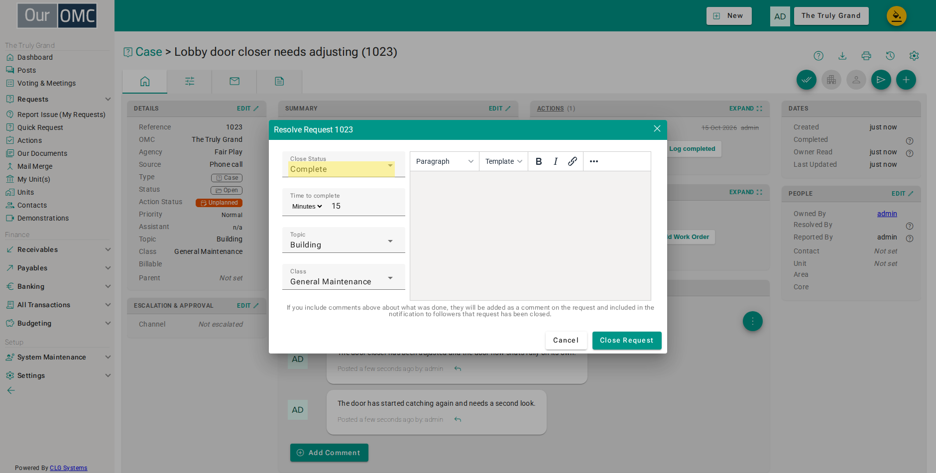Switch to the home tab of case
936x473 pixels.
tap(145, 81)
